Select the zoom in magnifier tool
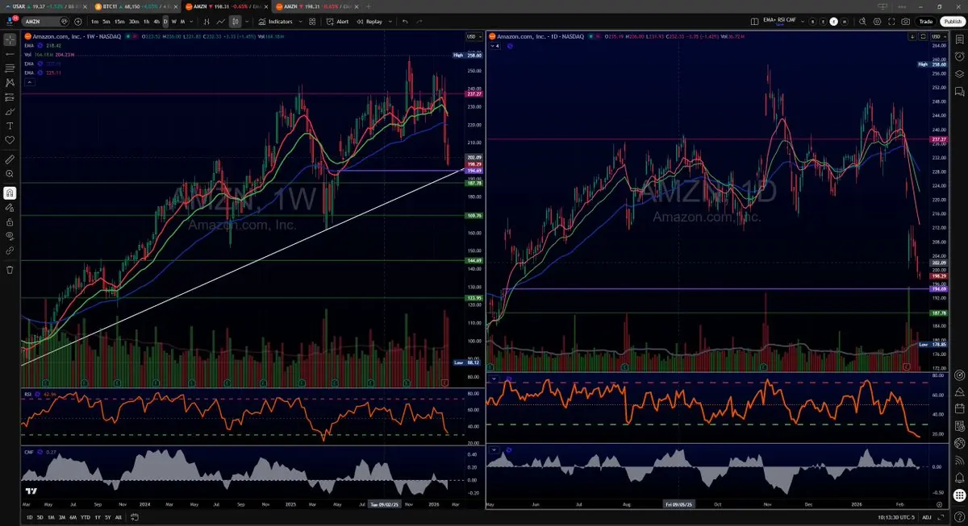The width and height of the screenshot is (968, 526). pos(10,173)
